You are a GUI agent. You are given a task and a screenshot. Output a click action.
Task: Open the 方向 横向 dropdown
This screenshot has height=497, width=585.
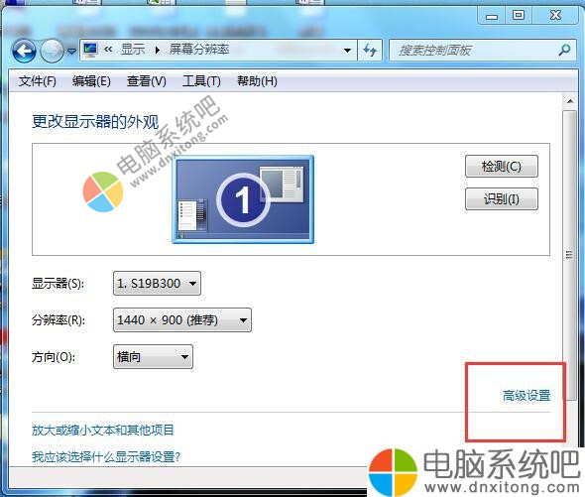coord(153,356)
